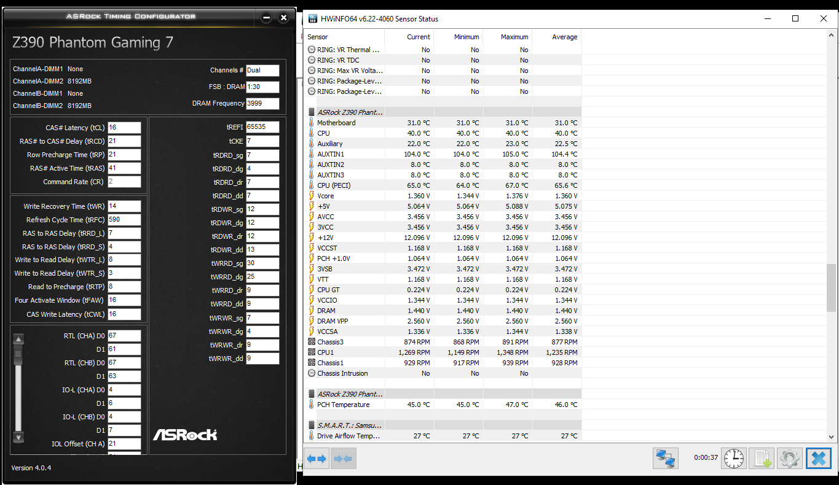Click the tCKE value field
The image size is (839, 485).
tap(262, 141)
